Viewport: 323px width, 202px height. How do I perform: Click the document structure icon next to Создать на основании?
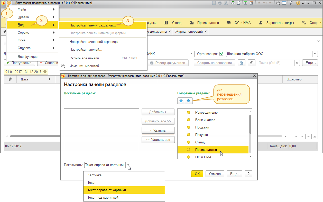[242, 63]
